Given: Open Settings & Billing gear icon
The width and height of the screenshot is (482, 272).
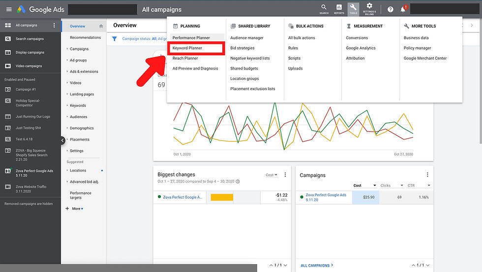Looking at the screenshot, I should coord(369,9).
